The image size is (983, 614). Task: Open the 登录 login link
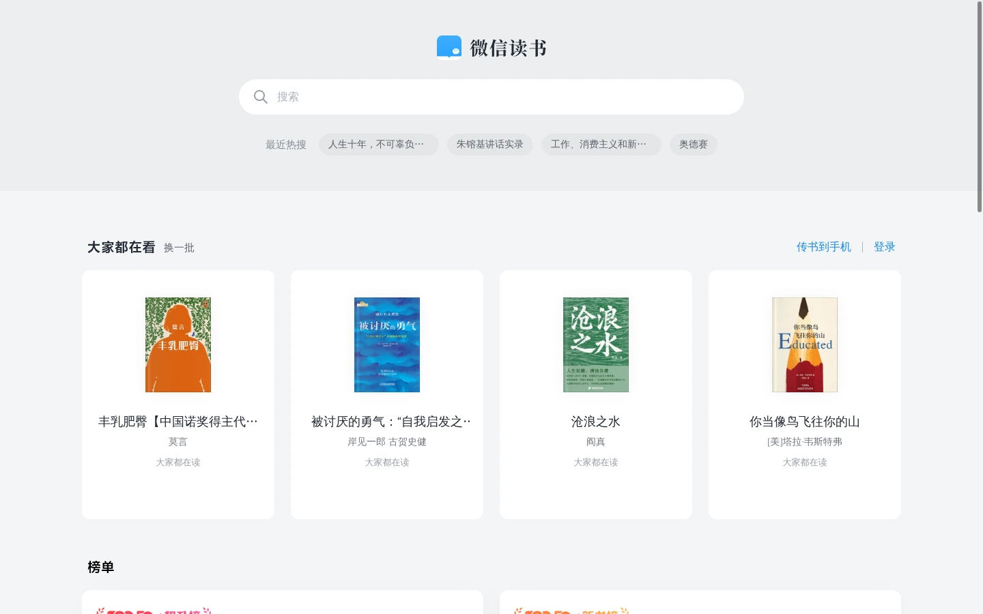[885, 247]
